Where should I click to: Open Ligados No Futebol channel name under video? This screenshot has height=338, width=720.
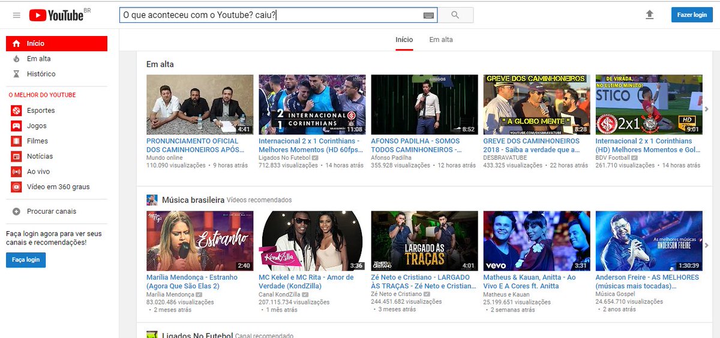point(284,158)
